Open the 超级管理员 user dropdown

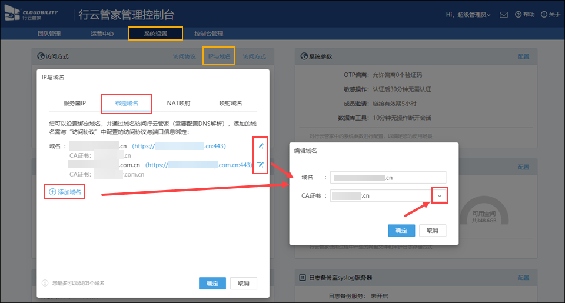click(x=468, y=15)
